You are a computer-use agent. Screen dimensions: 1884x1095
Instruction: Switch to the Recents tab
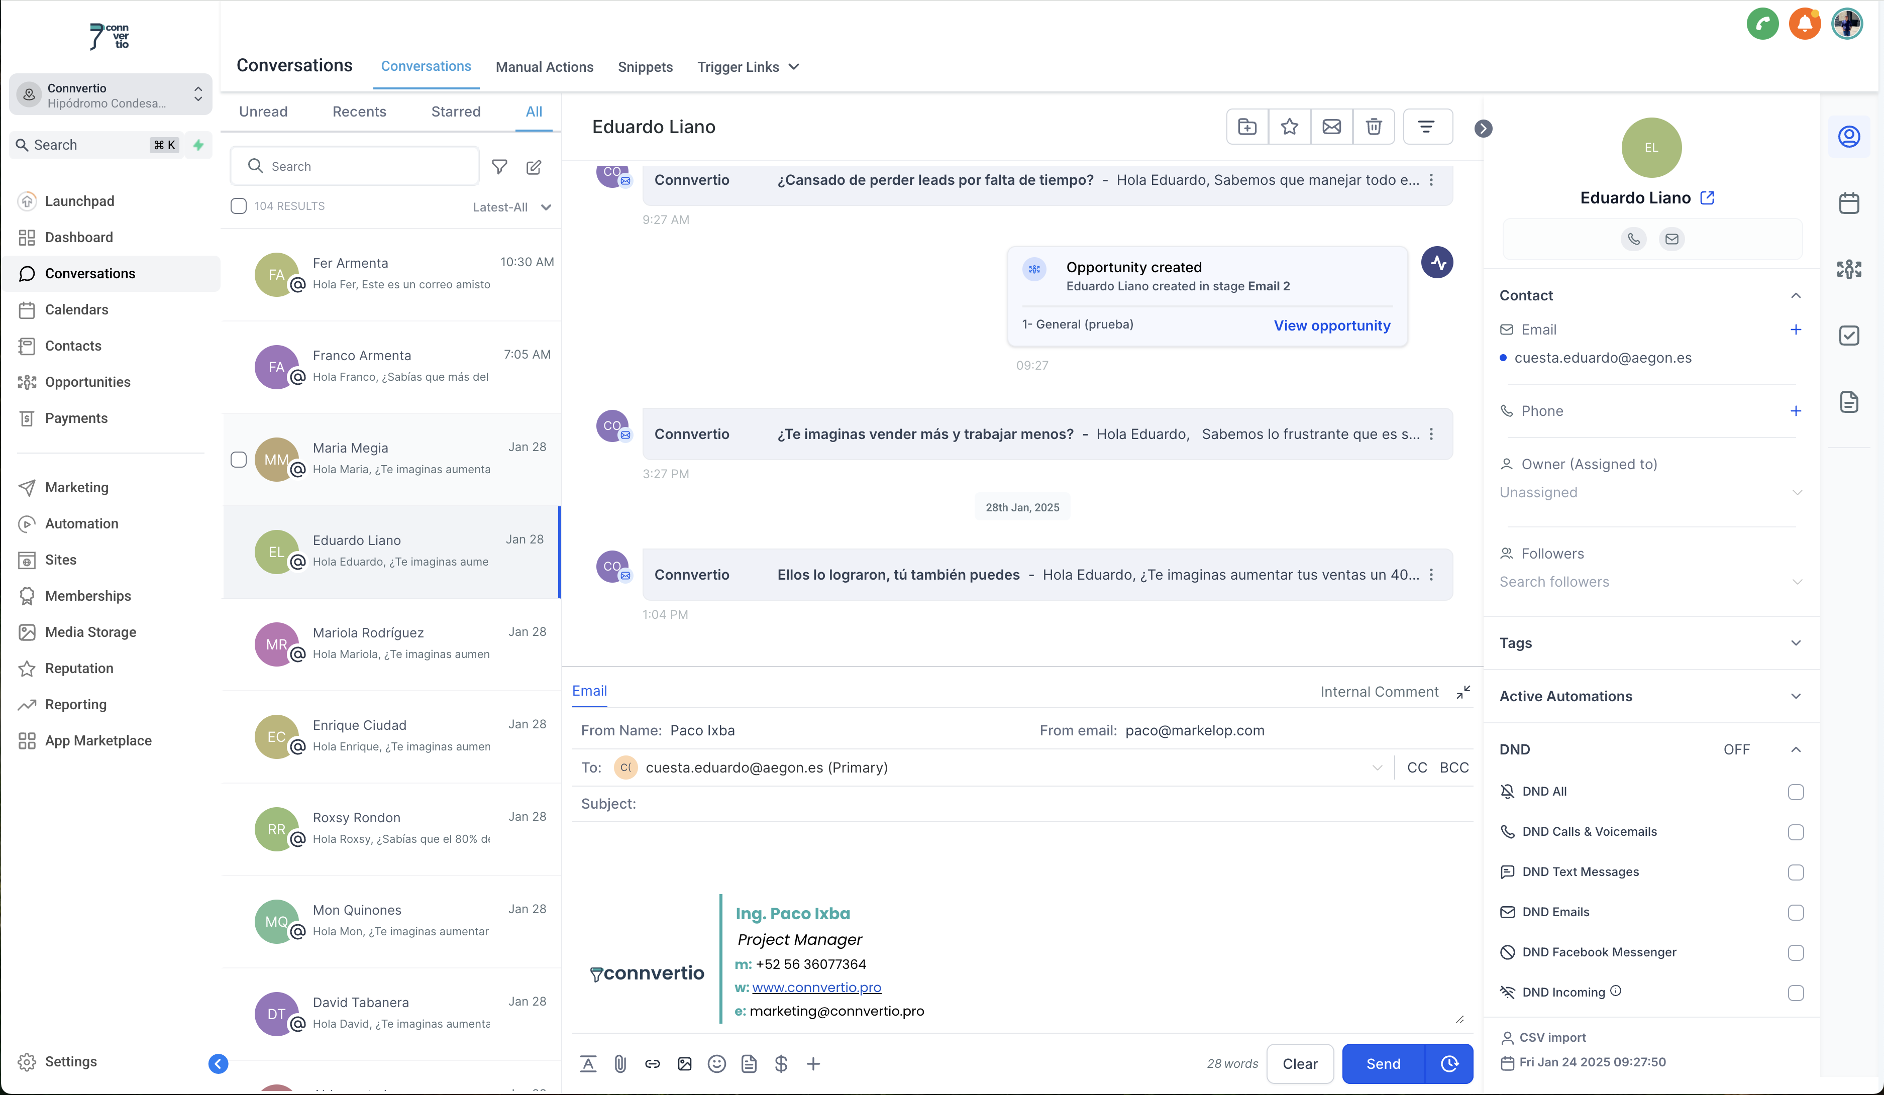coord(360,112)
